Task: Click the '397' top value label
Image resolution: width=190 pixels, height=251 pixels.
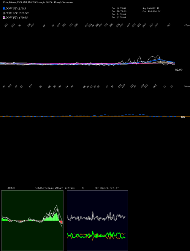Action: click(156, 25)
